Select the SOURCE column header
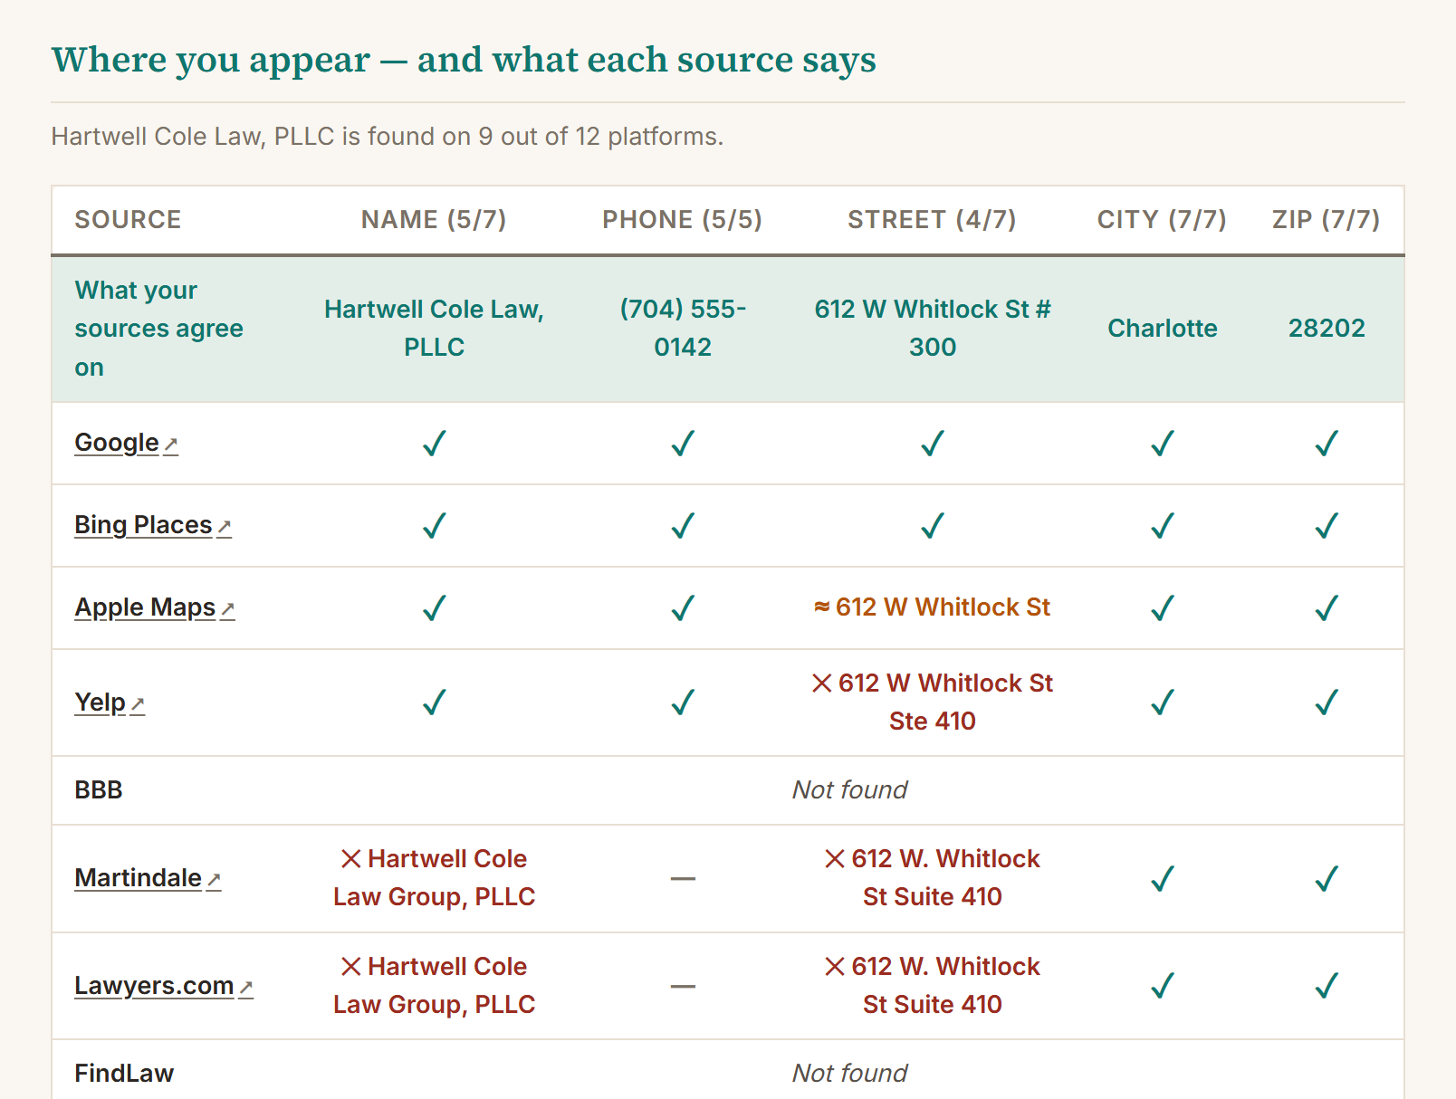The width and height of the screenshot is (1456, 1099). 128,220
